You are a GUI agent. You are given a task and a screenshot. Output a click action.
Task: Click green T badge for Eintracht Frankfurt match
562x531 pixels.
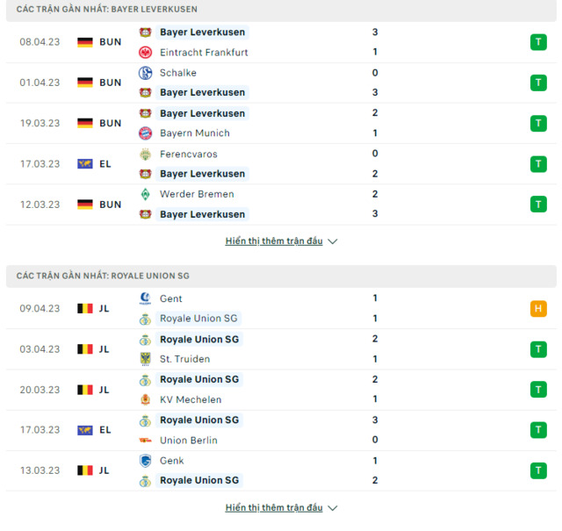[x=538, y=42]
